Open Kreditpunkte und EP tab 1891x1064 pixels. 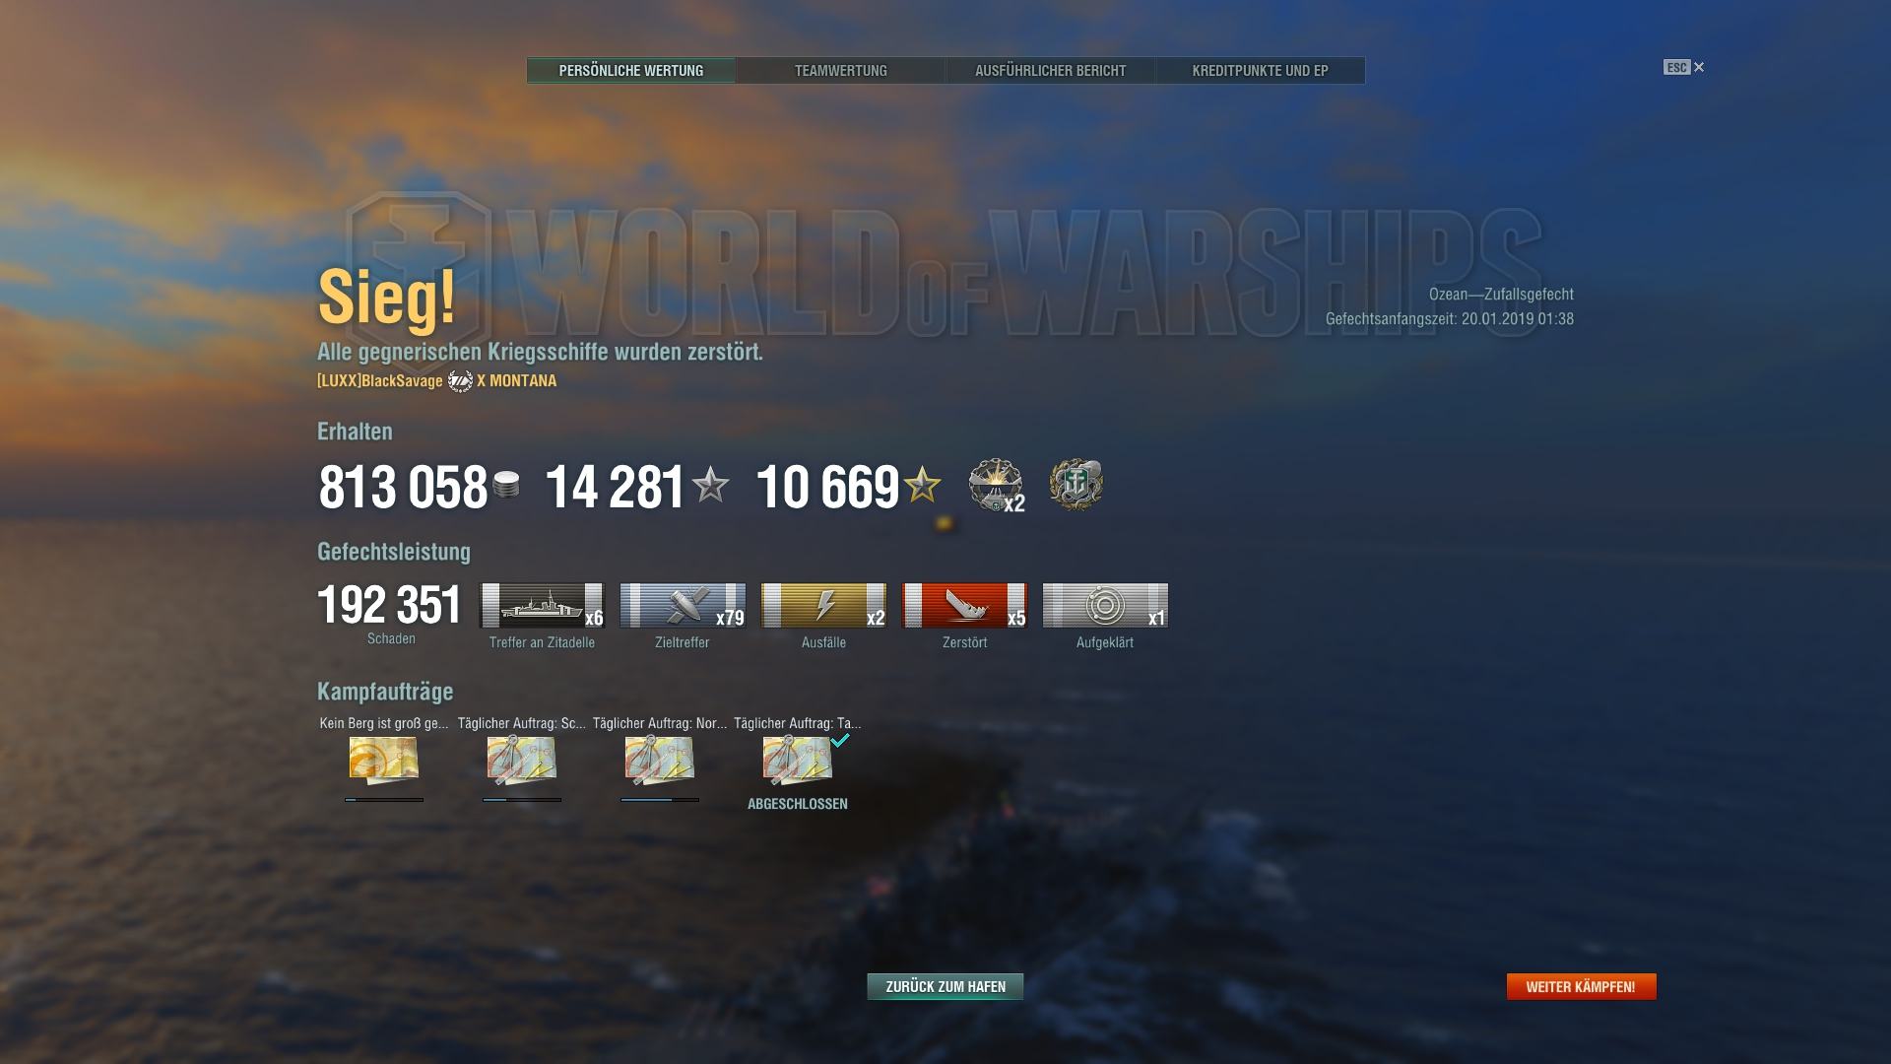(1261, 71)
